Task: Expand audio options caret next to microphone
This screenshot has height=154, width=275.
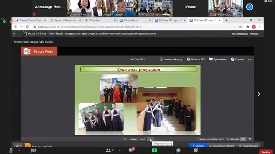Action: pos(19,150)
